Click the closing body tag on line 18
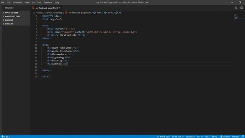The height and width of the screenshot is (138, 245). click(x=46, y=70)
